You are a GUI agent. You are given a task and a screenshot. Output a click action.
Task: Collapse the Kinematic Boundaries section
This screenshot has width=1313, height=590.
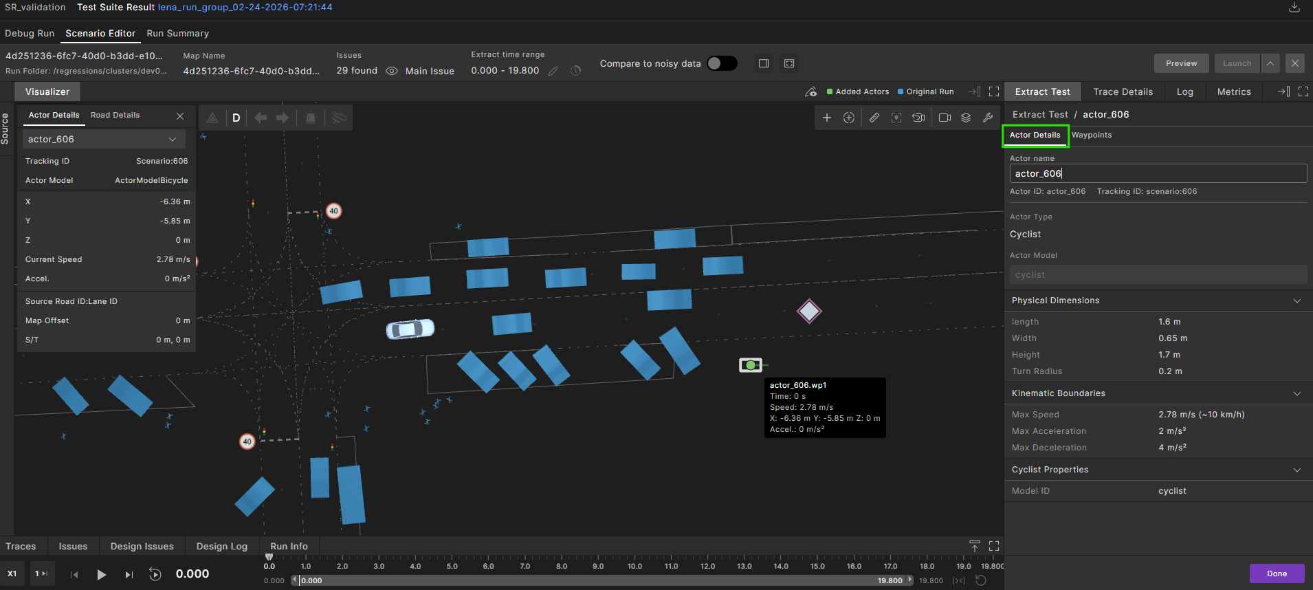pos(1297,393)
